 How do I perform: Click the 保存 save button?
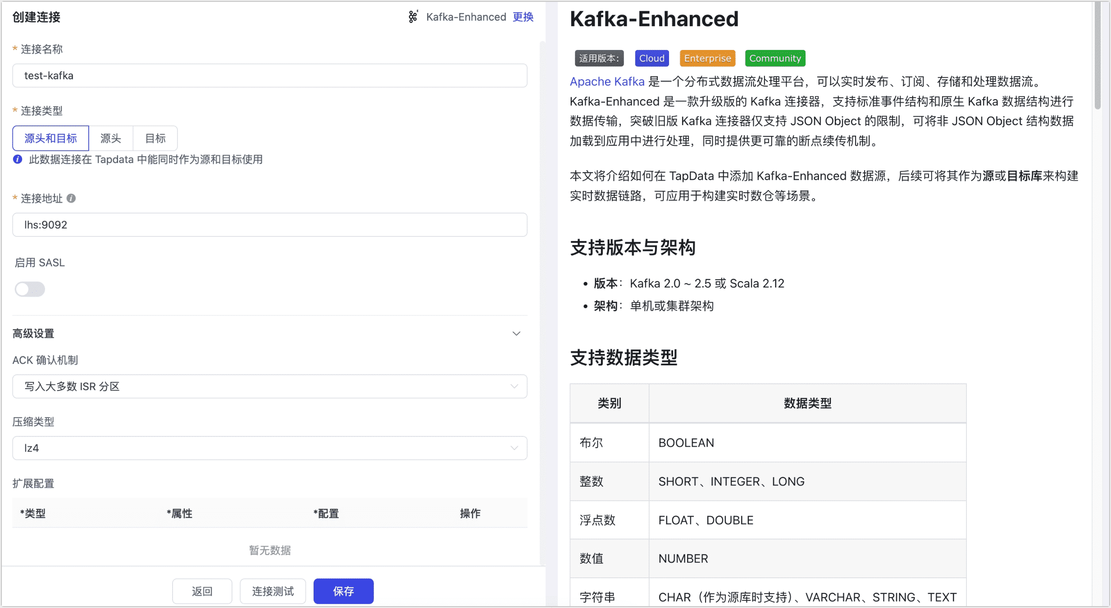[343, 591]
